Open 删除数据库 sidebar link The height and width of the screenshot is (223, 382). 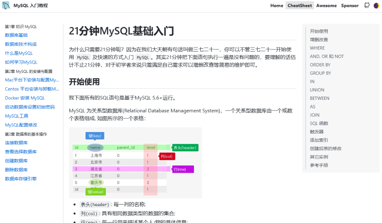(16, 170)
